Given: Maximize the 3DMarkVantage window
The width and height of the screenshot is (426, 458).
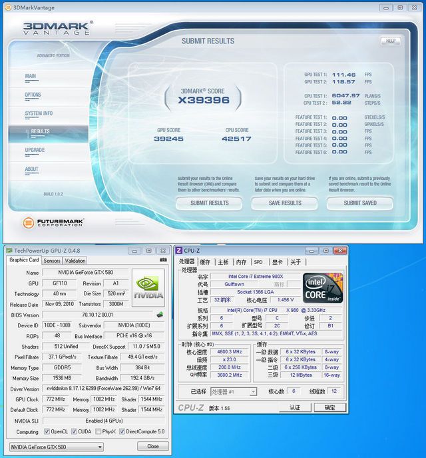Looking at the screenshot, I should 400,7.
